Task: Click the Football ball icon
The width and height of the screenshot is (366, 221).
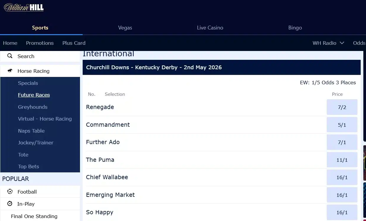Action: point(10,192)
